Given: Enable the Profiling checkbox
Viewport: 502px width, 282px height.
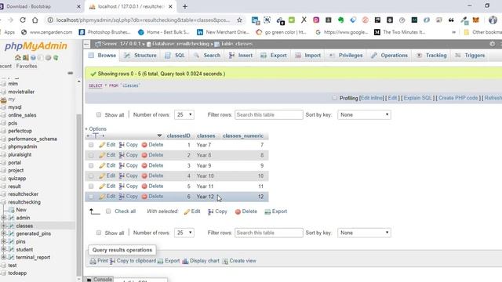Looking at the screenshot, I should [335, 98].
